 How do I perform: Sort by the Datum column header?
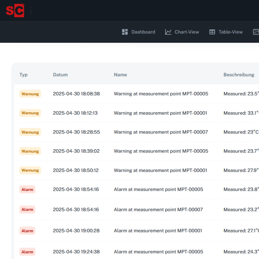coord(60,75)
